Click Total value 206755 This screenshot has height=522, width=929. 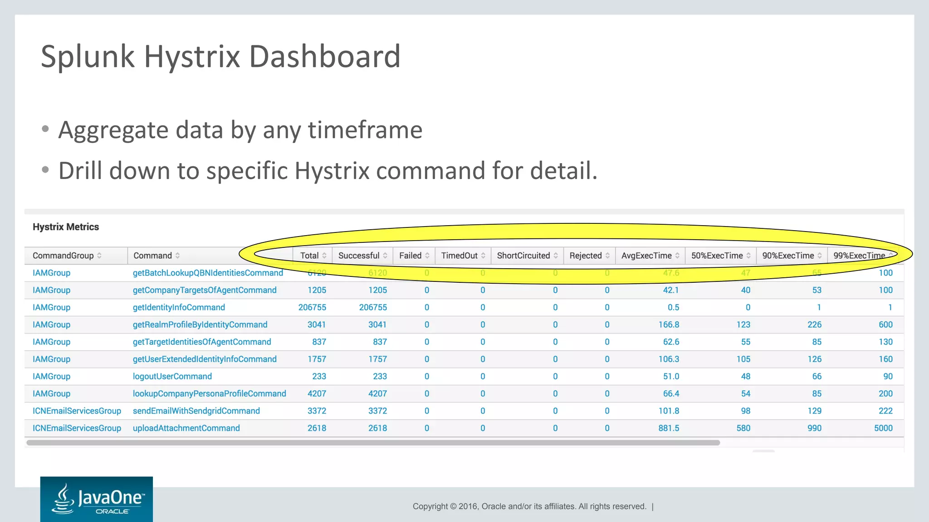pyautogui.click(x=312, y=307)
